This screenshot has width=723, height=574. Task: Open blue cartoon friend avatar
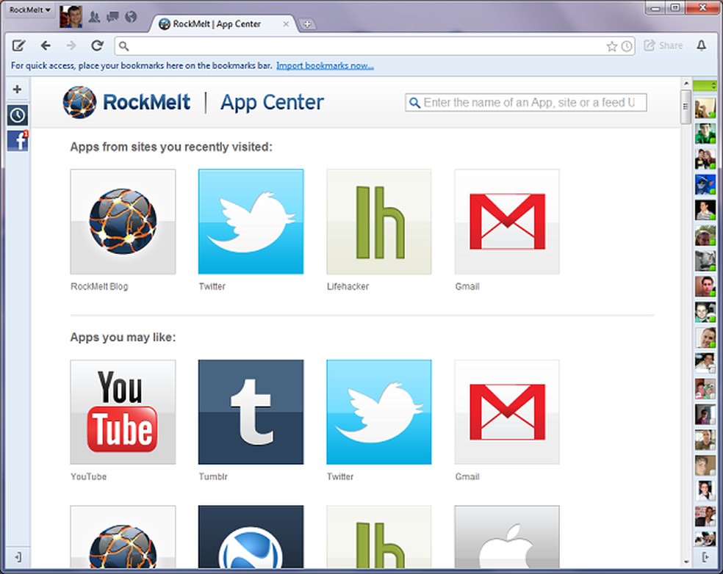[x=705, y=184]
